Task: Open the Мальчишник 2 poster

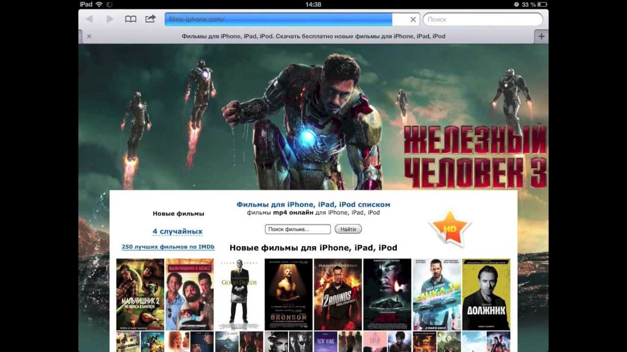Action: [x=140, y=294]
